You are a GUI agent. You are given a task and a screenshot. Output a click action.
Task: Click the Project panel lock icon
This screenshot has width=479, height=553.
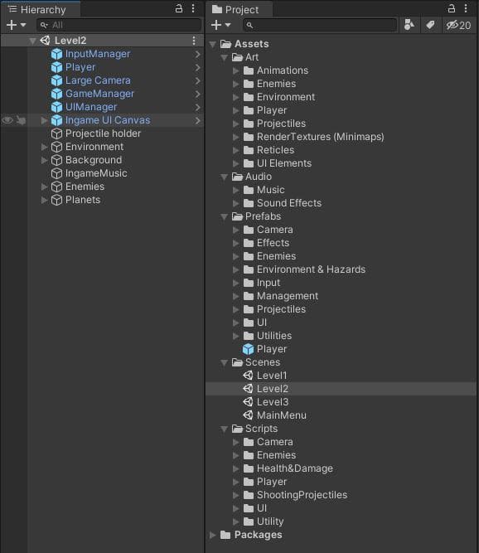coord(451,8)
